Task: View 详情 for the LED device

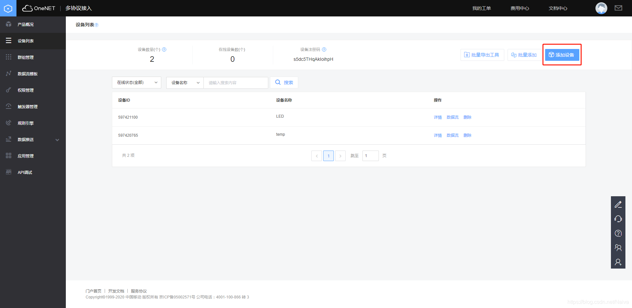Action: point(437,117)
